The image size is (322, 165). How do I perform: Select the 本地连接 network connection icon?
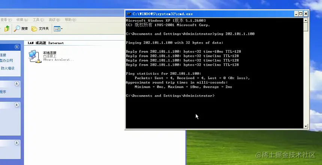[x=34, y=56]
